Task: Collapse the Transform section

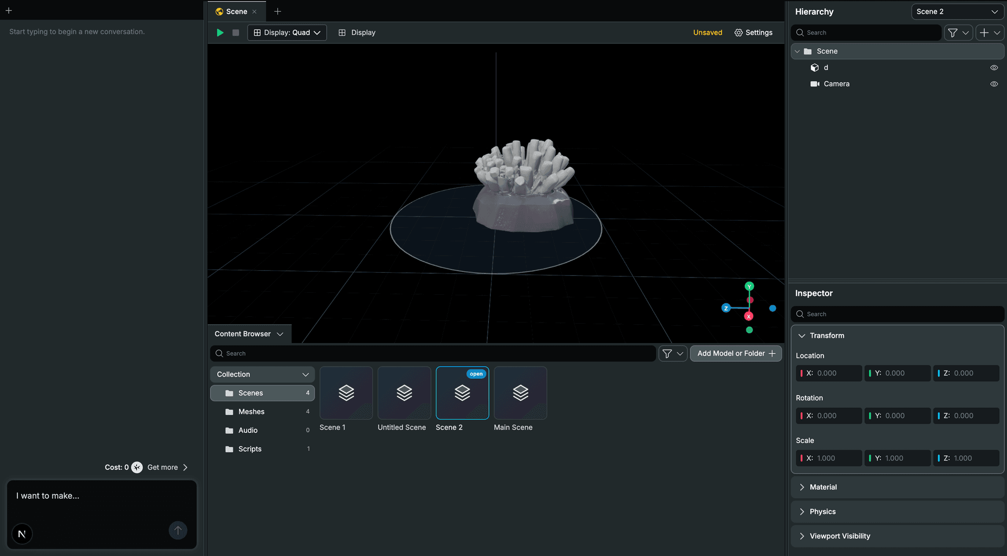Action: click(801, 336)
